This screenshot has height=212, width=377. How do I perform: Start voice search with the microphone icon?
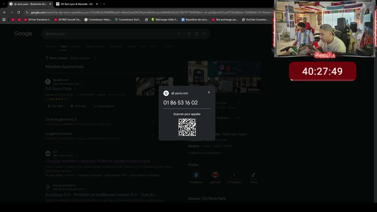pos(189,34)
